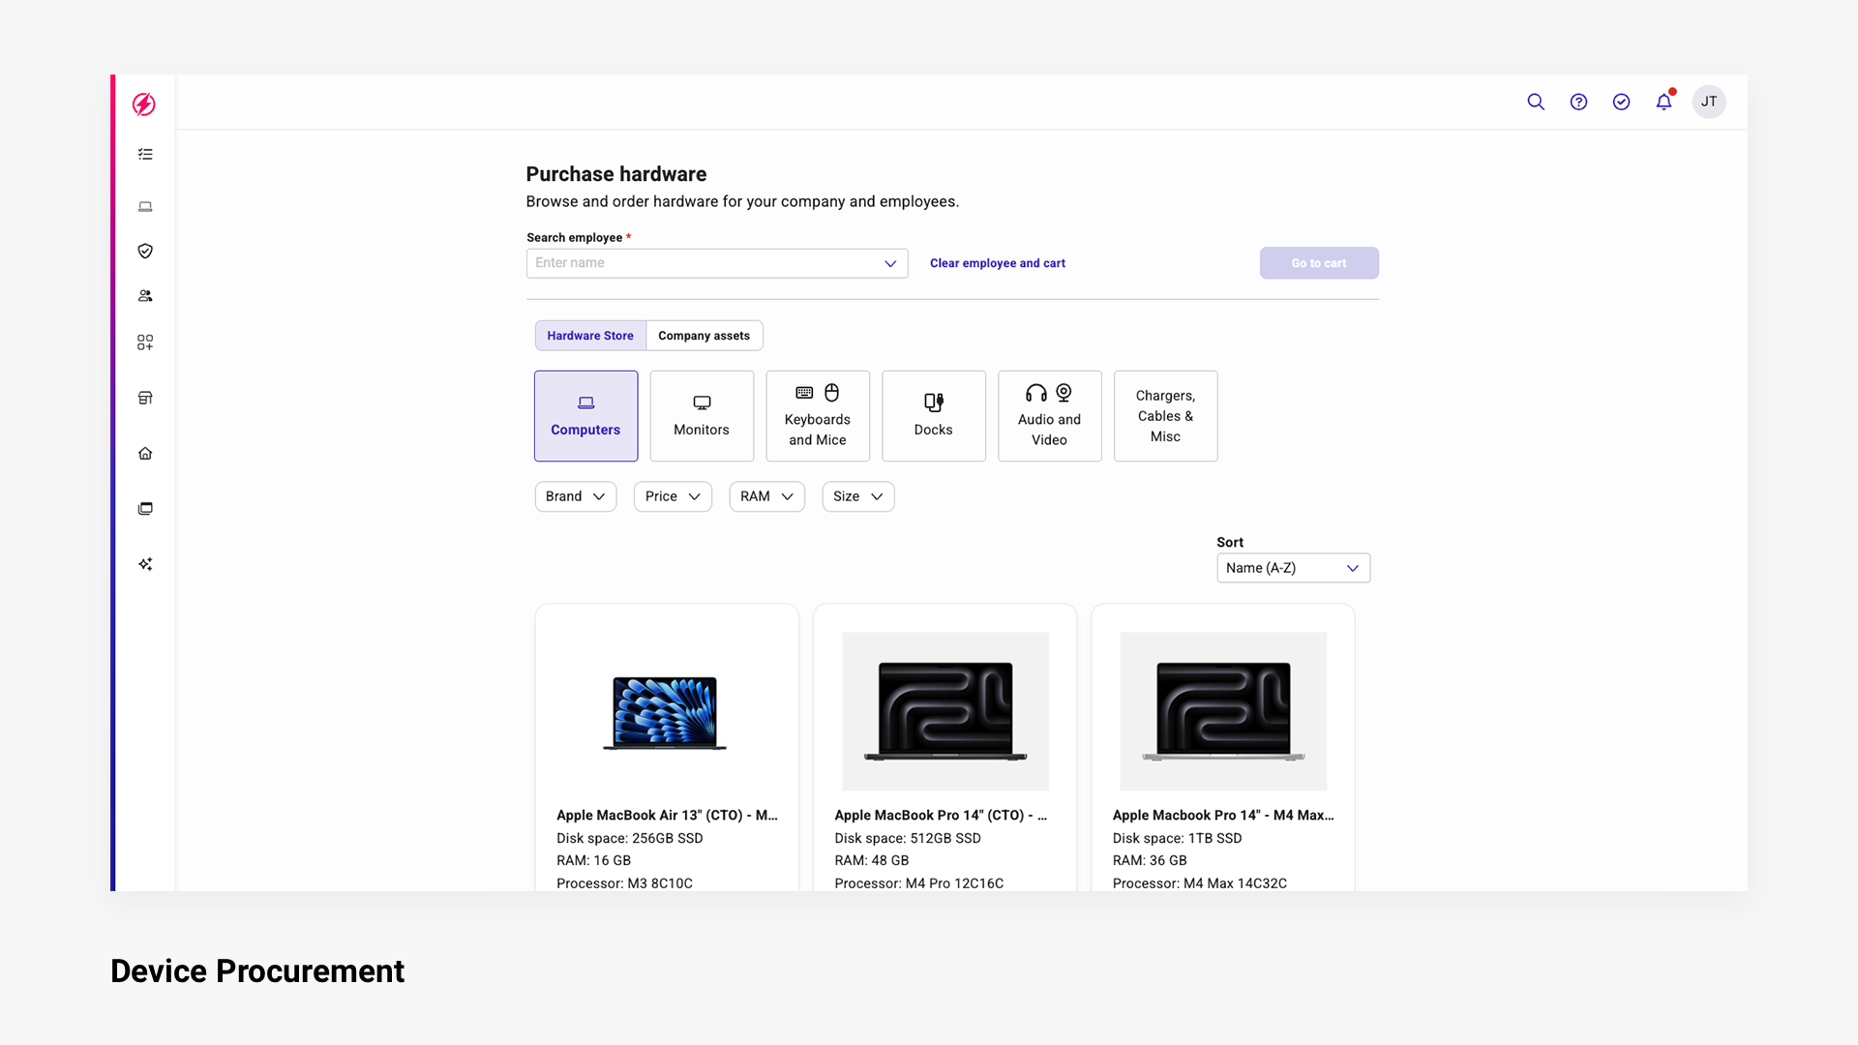Open the help question mark icon
Viewport: 1858px width, 1045px height.
(x=1578, y=102)
